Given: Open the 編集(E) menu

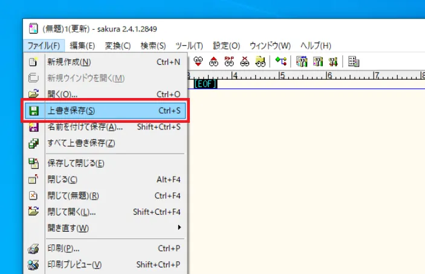Looking at the screenshot, I should (x=82, y=45).
